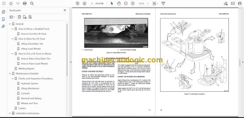Screen dimensions: 244x118
Task: Collapse Maintenance Schedule bookmark group
Action: 10,74
